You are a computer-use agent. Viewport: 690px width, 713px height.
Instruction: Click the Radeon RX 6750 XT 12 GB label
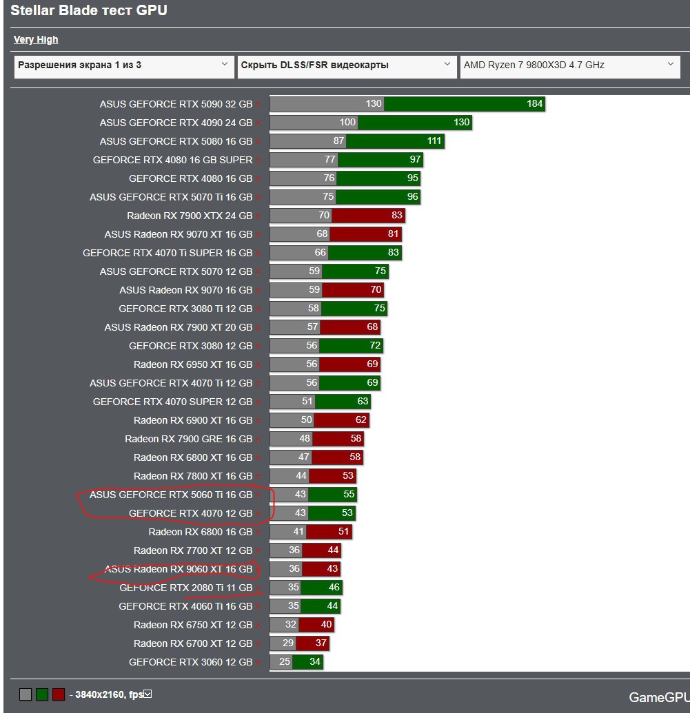193,626
